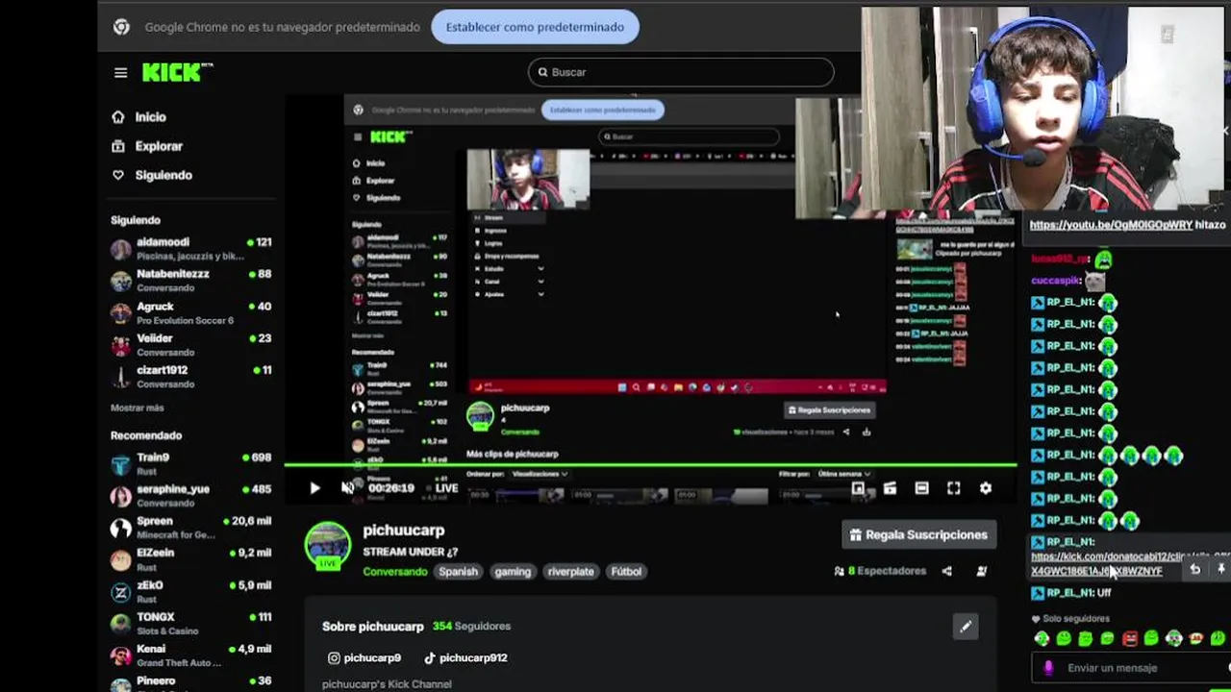The height and width of the screenshot is (692, 1231).
Task: Pin the hovered chat message
Action: tap(1221, 569)
